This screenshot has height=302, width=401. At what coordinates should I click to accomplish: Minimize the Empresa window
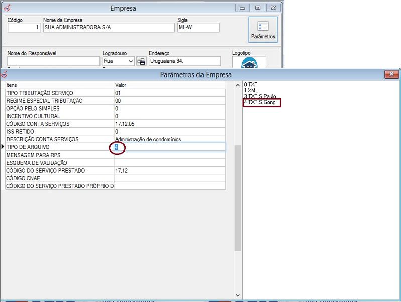tap(243, 8)
